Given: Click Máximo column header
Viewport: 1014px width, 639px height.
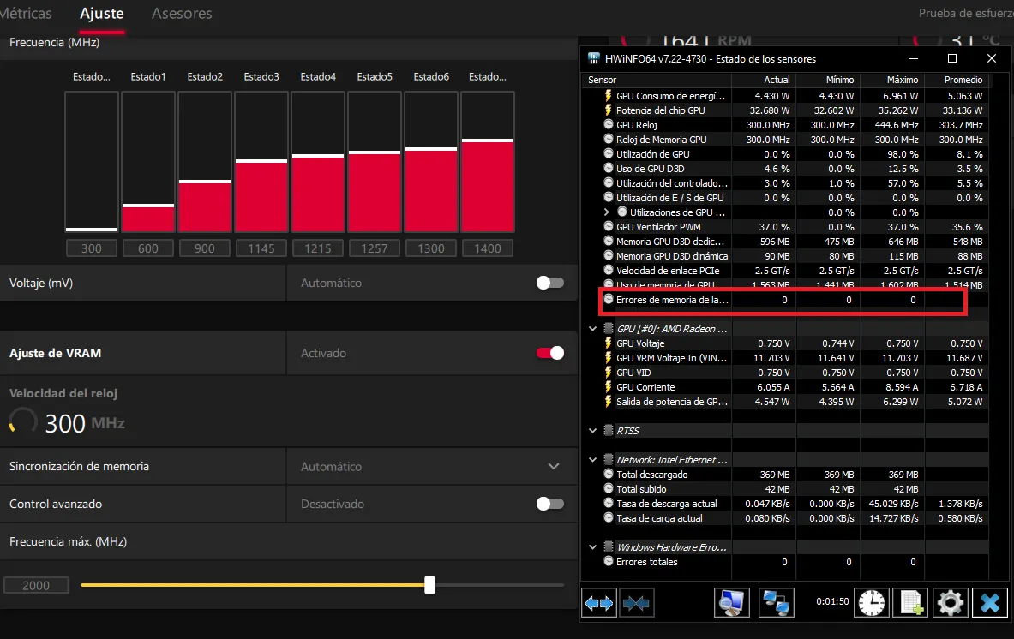Looking at the screenshot, I should (891, 80).
